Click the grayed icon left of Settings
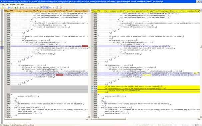 click(53, 8)
